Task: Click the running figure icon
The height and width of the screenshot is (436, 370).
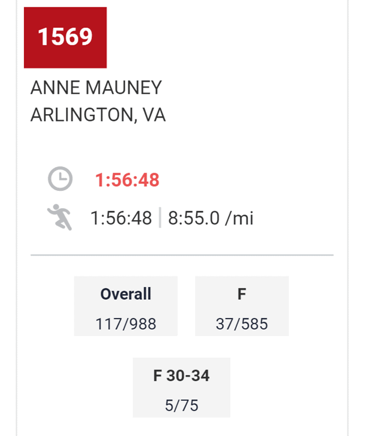Action: tap(60, 217)
